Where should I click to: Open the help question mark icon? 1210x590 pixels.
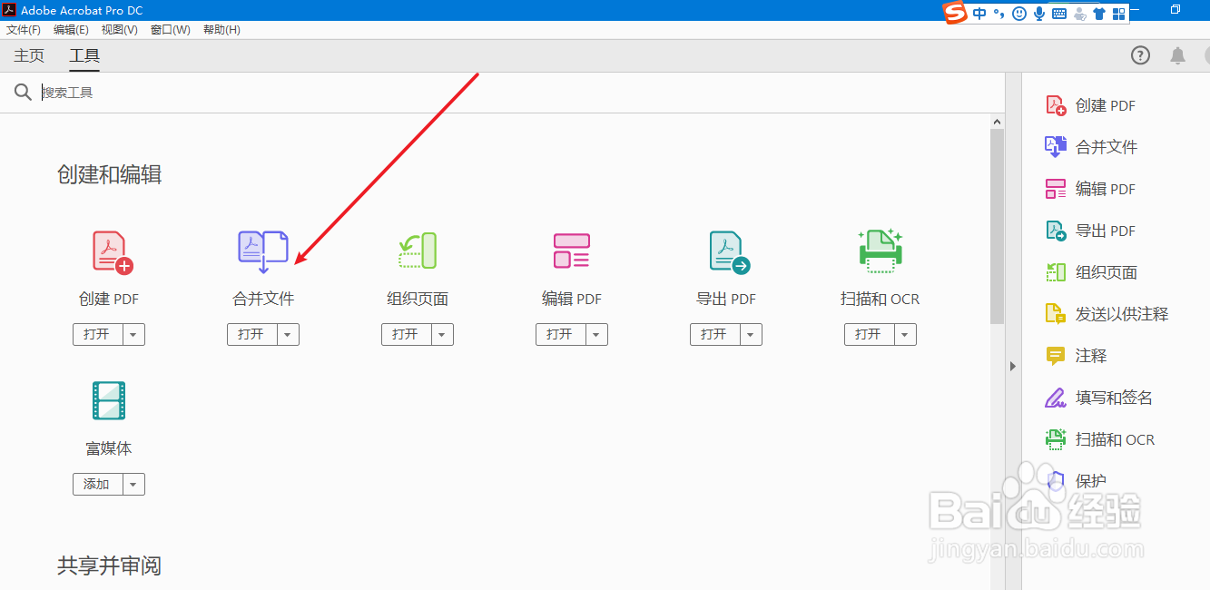click(1140, 55)
